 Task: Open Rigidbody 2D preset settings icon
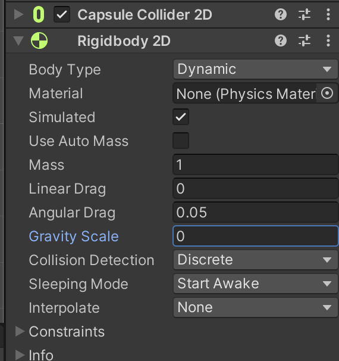click(x=305, y=41)
